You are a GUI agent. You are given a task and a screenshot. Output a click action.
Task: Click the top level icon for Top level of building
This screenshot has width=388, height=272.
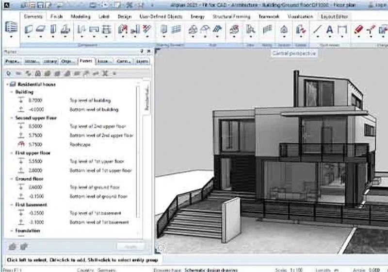tap(21, 101)
